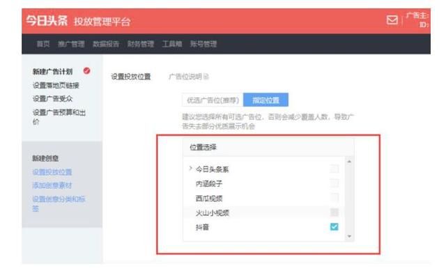The image size is (446, 280).
Task: Expand the 今日头条系 tree node
Action: [x=190, y=169]
